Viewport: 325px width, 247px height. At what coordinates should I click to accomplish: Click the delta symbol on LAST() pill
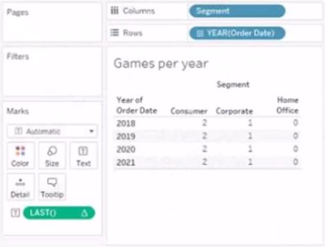pyautogui.click(x=84, y=213)
